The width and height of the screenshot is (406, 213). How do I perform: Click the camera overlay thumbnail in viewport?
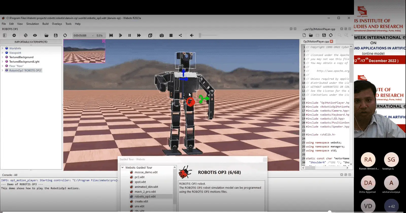(84, 51)
